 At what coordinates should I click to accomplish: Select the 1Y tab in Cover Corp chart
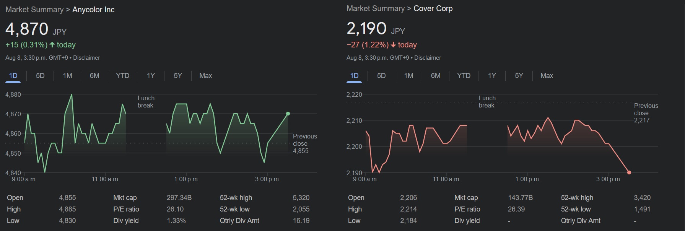click(x=492, y=76)
